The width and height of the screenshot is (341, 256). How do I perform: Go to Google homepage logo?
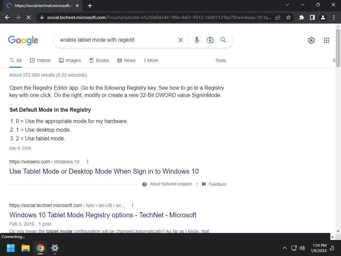point(23,40)
